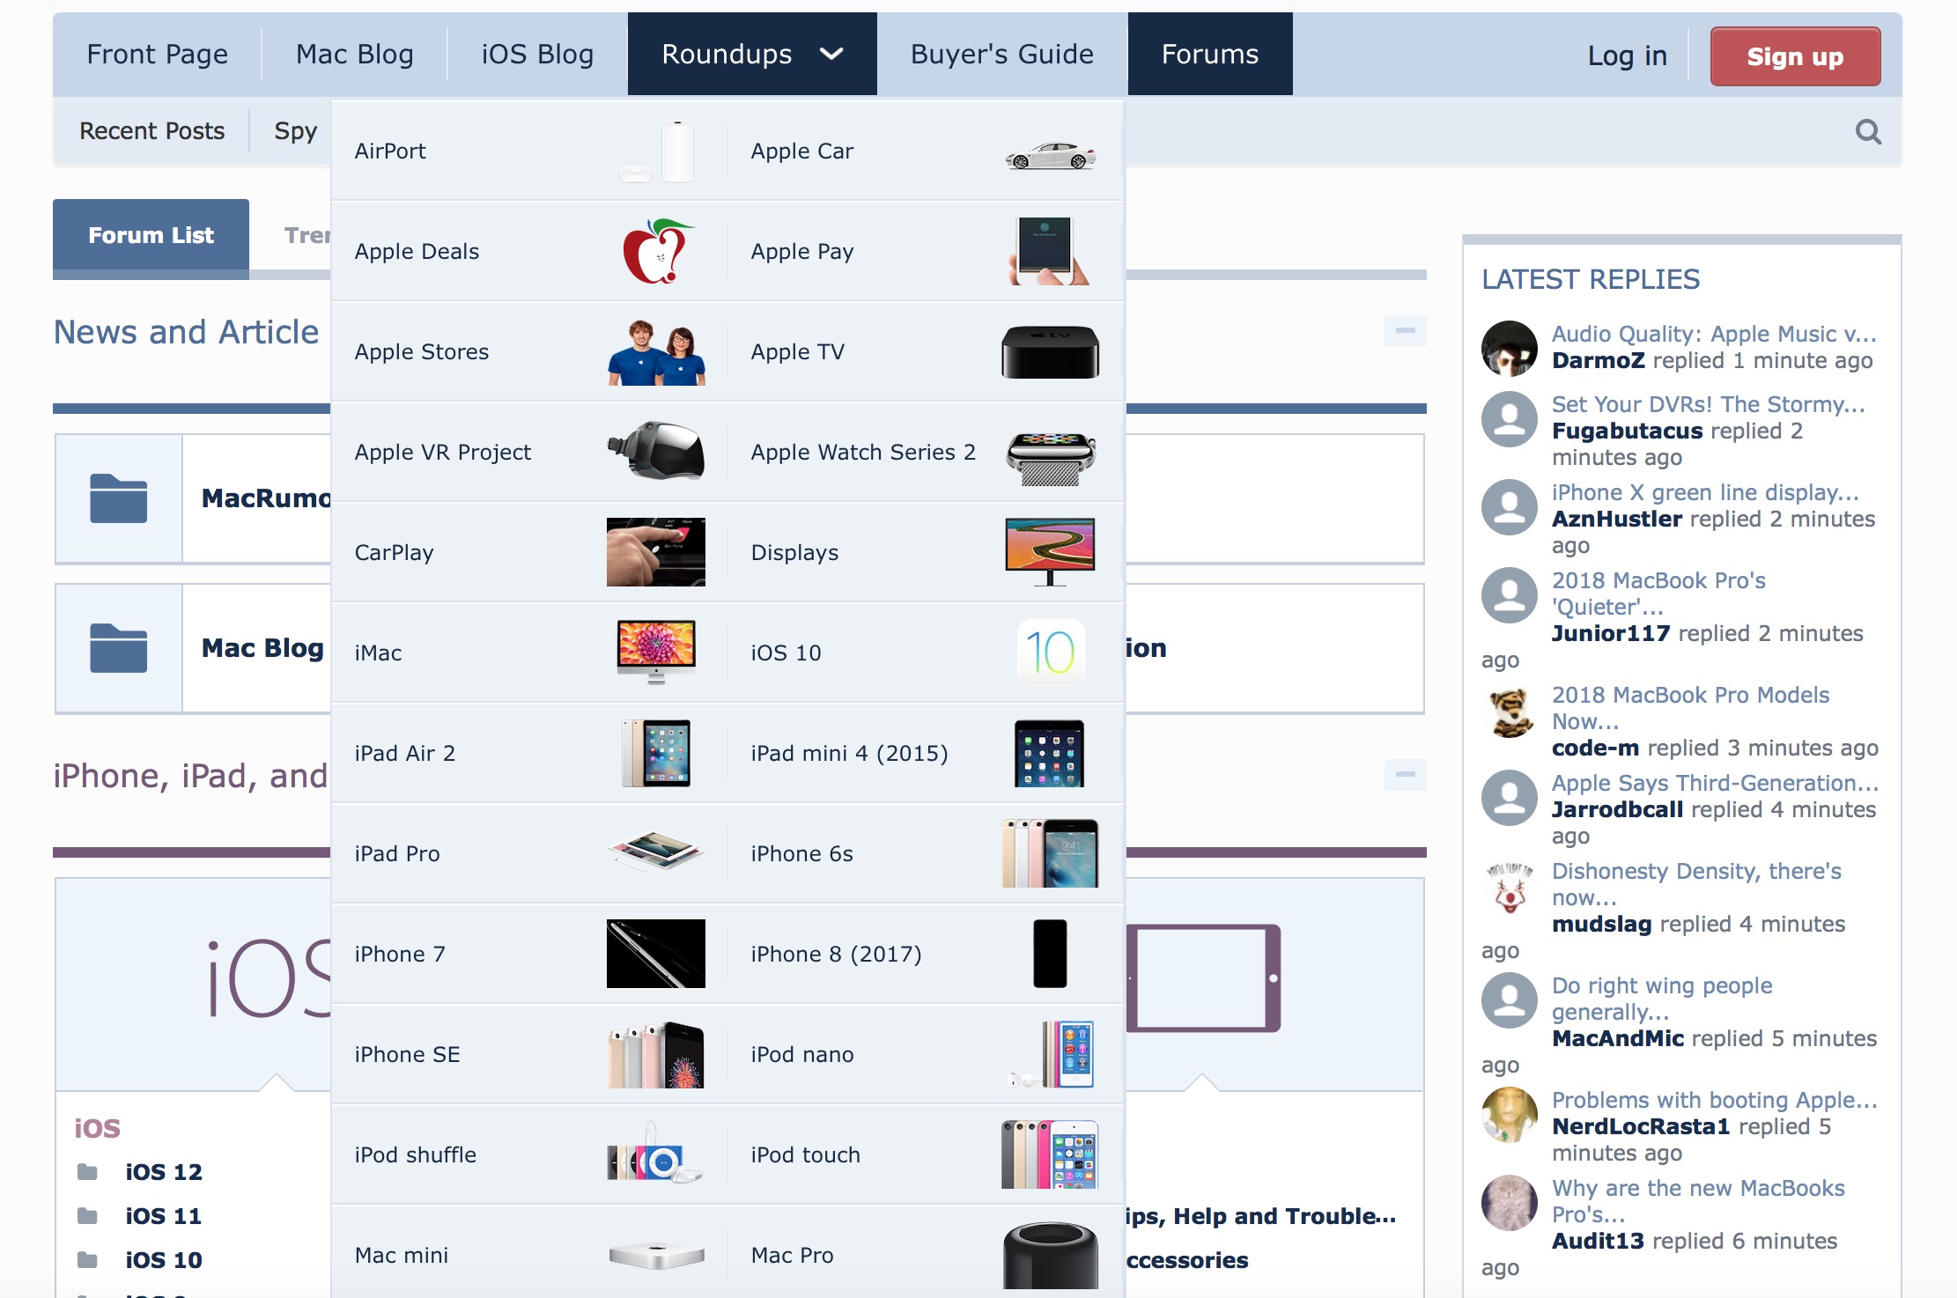The width and height of the screenshot is (1957, 1298).
Task: Click the News and Article heading
Action: pyautogui.click(x=186, y=332)
